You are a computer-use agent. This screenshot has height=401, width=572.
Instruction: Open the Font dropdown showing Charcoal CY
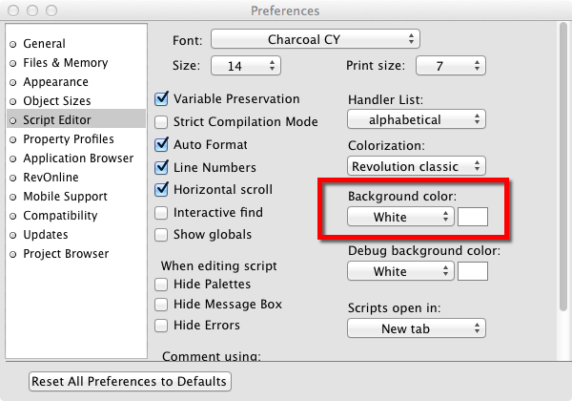click(x=315, y=39)
